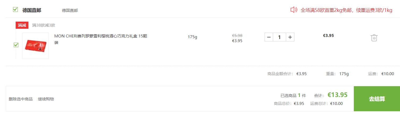This screenshot has width=400, height=121.
Task: Uncheck the MON CHERI product checkbox
Action: [16, 45]
